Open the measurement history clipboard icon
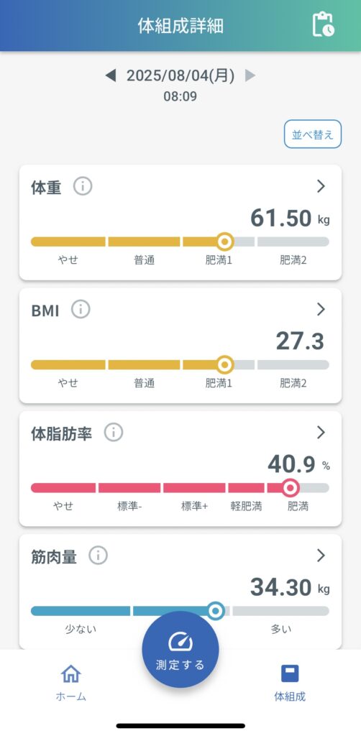361x736 pixels. point(324,24)
